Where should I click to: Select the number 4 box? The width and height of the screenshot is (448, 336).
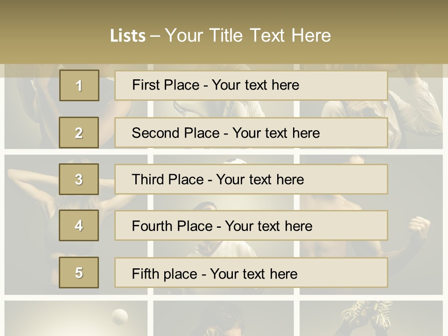(x=79, y=225)
